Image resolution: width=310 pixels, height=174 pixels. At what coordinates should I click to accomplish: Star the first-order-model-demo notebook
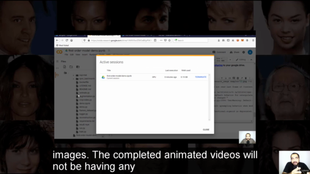(x=108, y=50)
